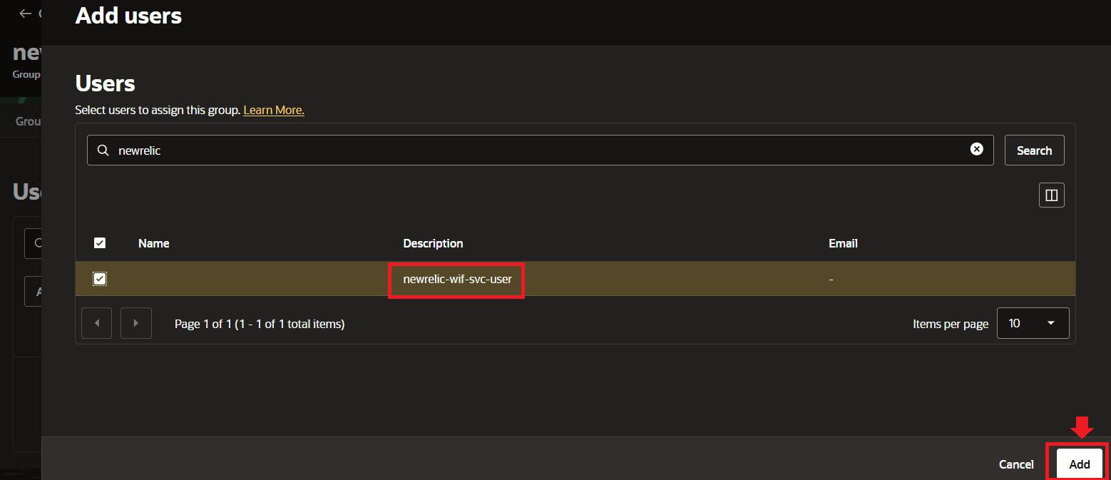
Task: Clear the newrelic search term via X icon
Action: 976,149
